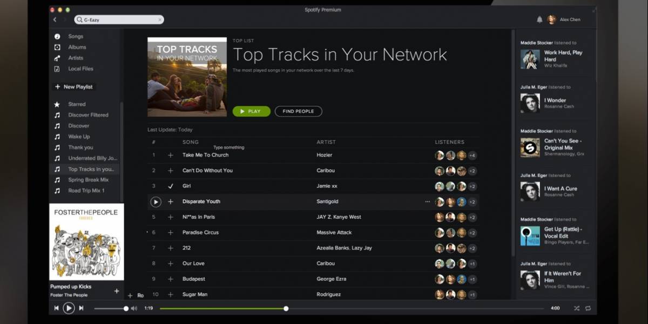Clear the search field text
Image resolution: width=648 pixels, height=324 pixels.
160,19
